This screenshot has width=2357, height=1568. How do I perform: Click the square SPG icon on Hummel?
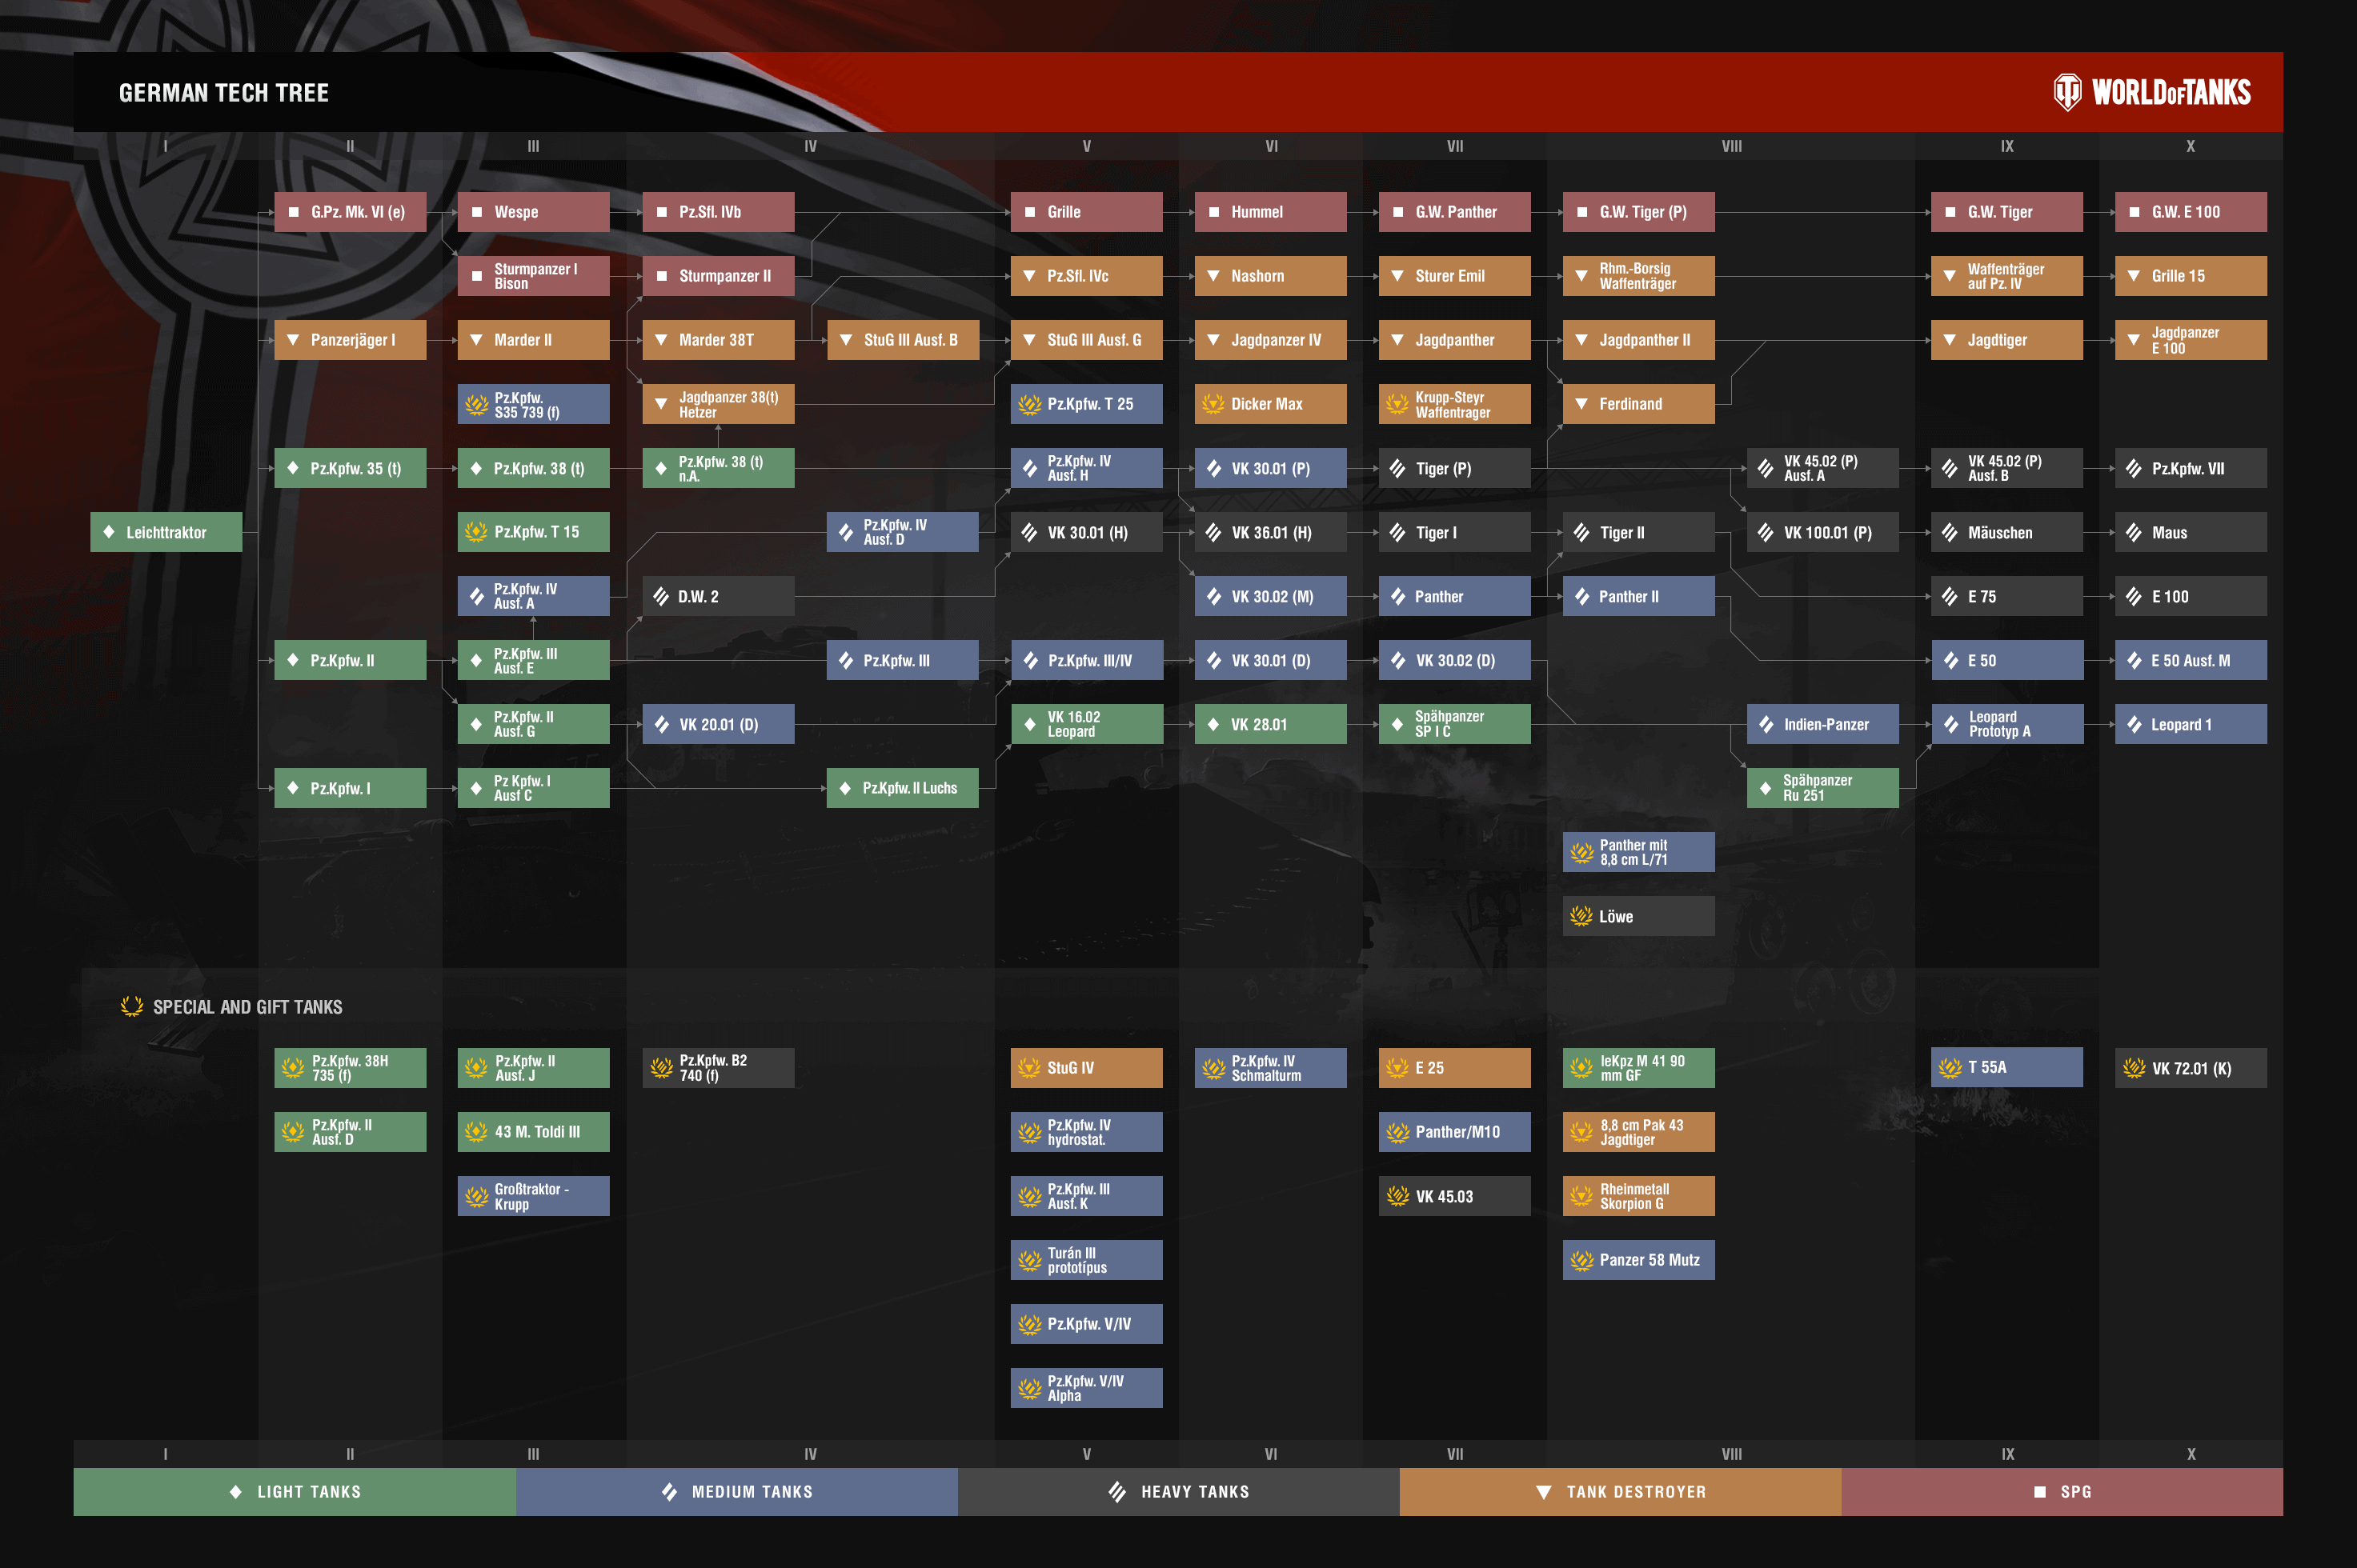(1213, 212)
